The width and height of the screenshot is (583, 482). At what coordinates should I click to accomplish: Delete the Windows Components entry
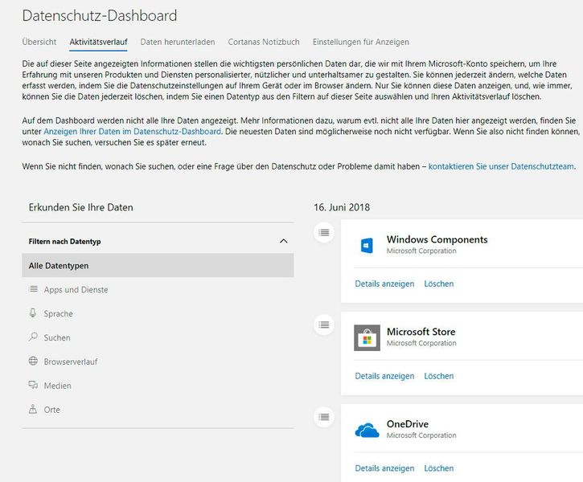point(439,284)
